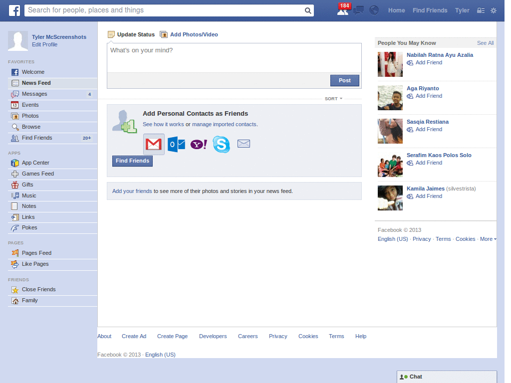Open News Feed in sidebar
The width and height of the screenshot is (511, 383).
pyautogui.click(x=52, y=83)
